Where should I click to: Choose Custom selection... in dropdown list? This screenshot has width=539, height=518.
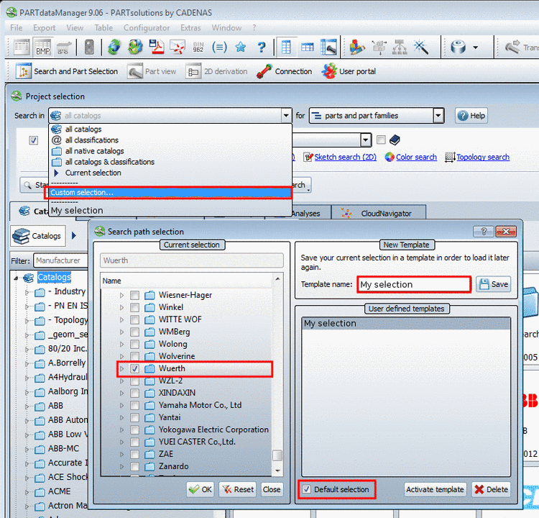(168, 193)
